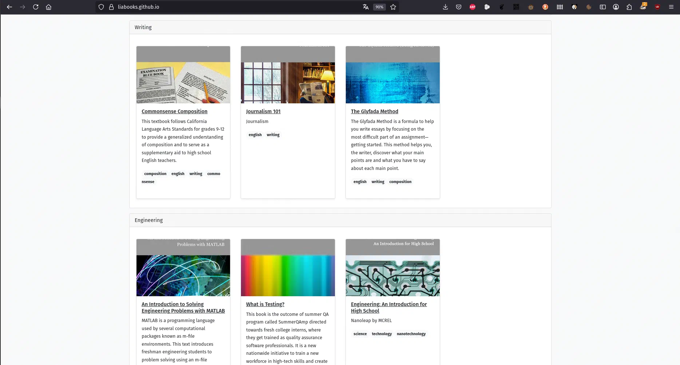
Task: Click the translate page icon
Action: (x=366, y=7)
